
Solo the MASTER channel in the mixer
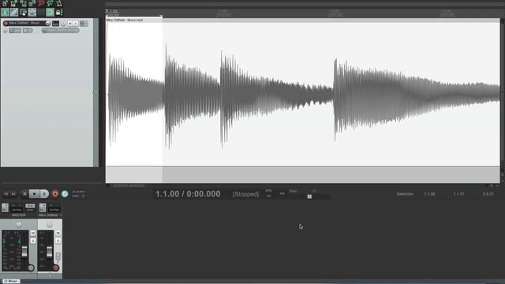tap(33, 241)
